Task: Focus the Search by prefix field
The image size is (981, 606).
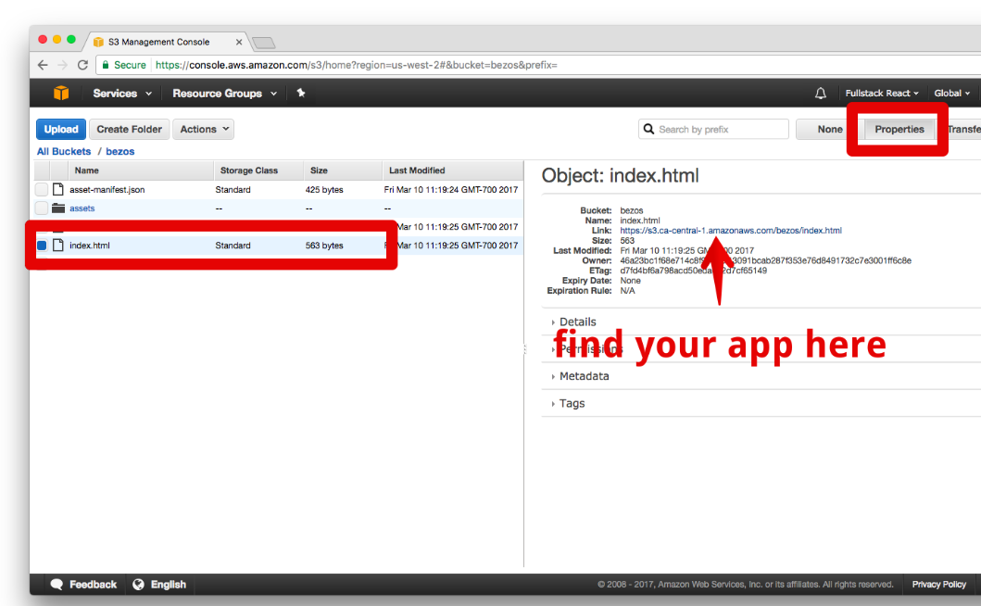Action: (713, 129)
